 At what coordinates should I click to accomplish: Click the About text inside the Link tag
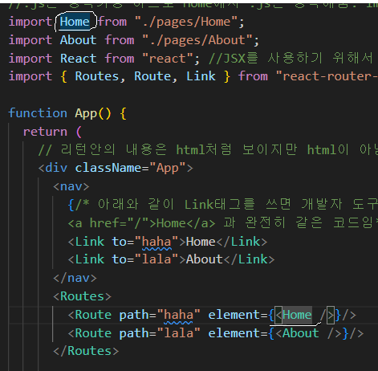coord(205,259)
